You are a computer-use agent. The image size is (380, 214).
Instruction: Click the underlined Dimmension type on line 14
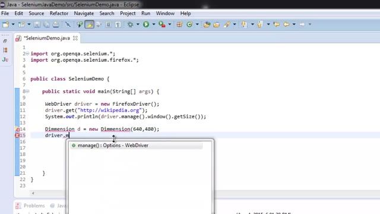point(59,129)
